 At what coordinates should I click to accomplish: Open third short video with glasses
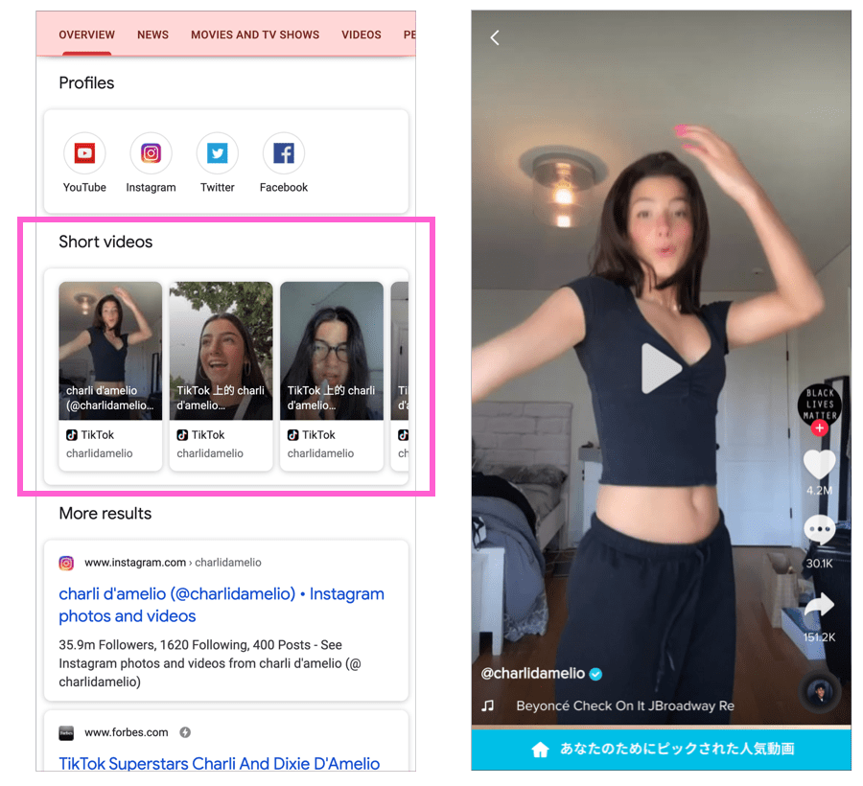(332, 376)
